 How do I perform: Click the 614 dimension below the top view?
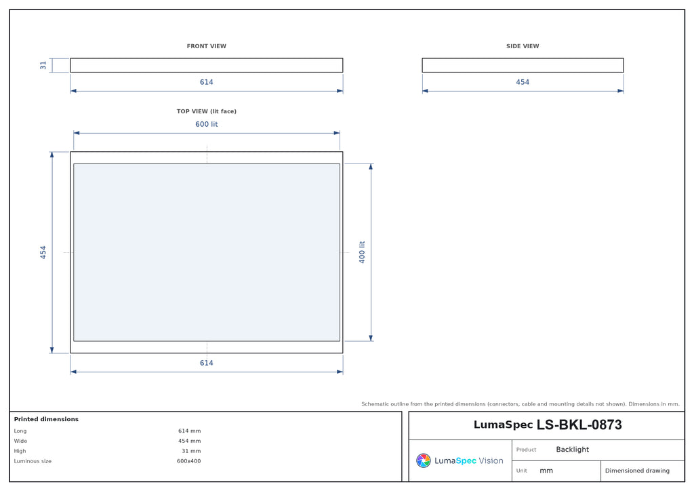(206, 363)
